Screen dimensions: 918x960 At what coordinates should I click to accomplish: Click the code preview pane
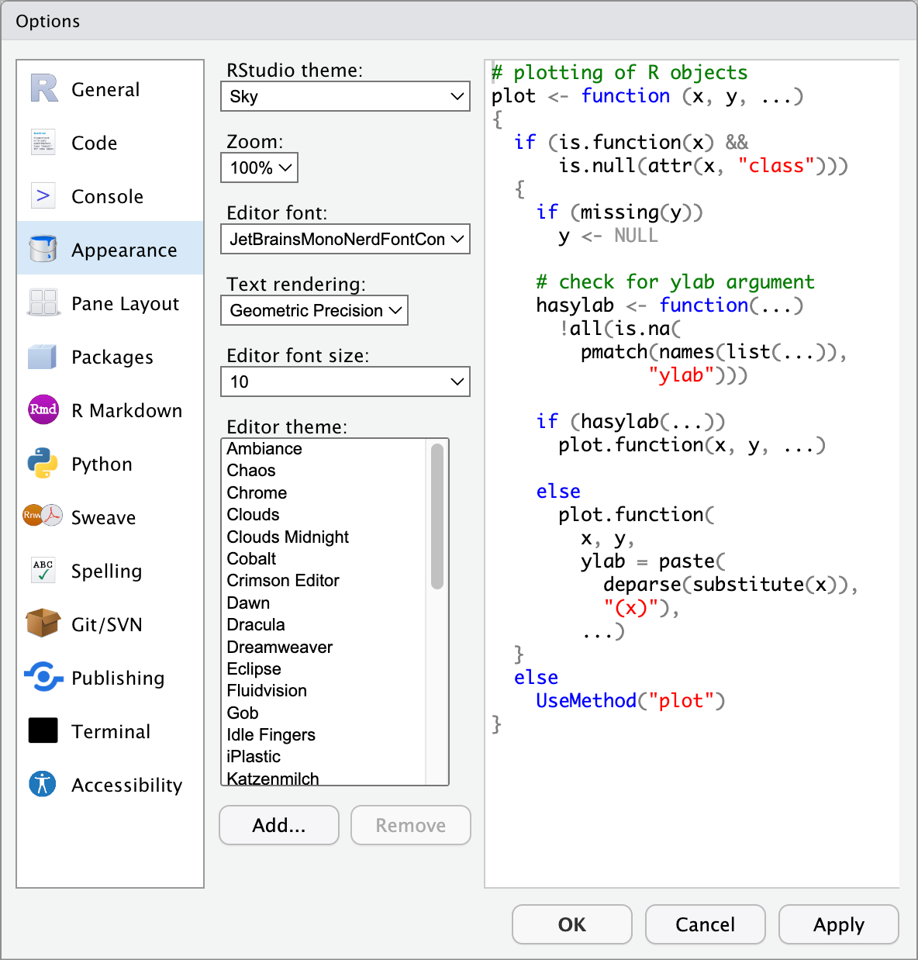tap(692, 473)
